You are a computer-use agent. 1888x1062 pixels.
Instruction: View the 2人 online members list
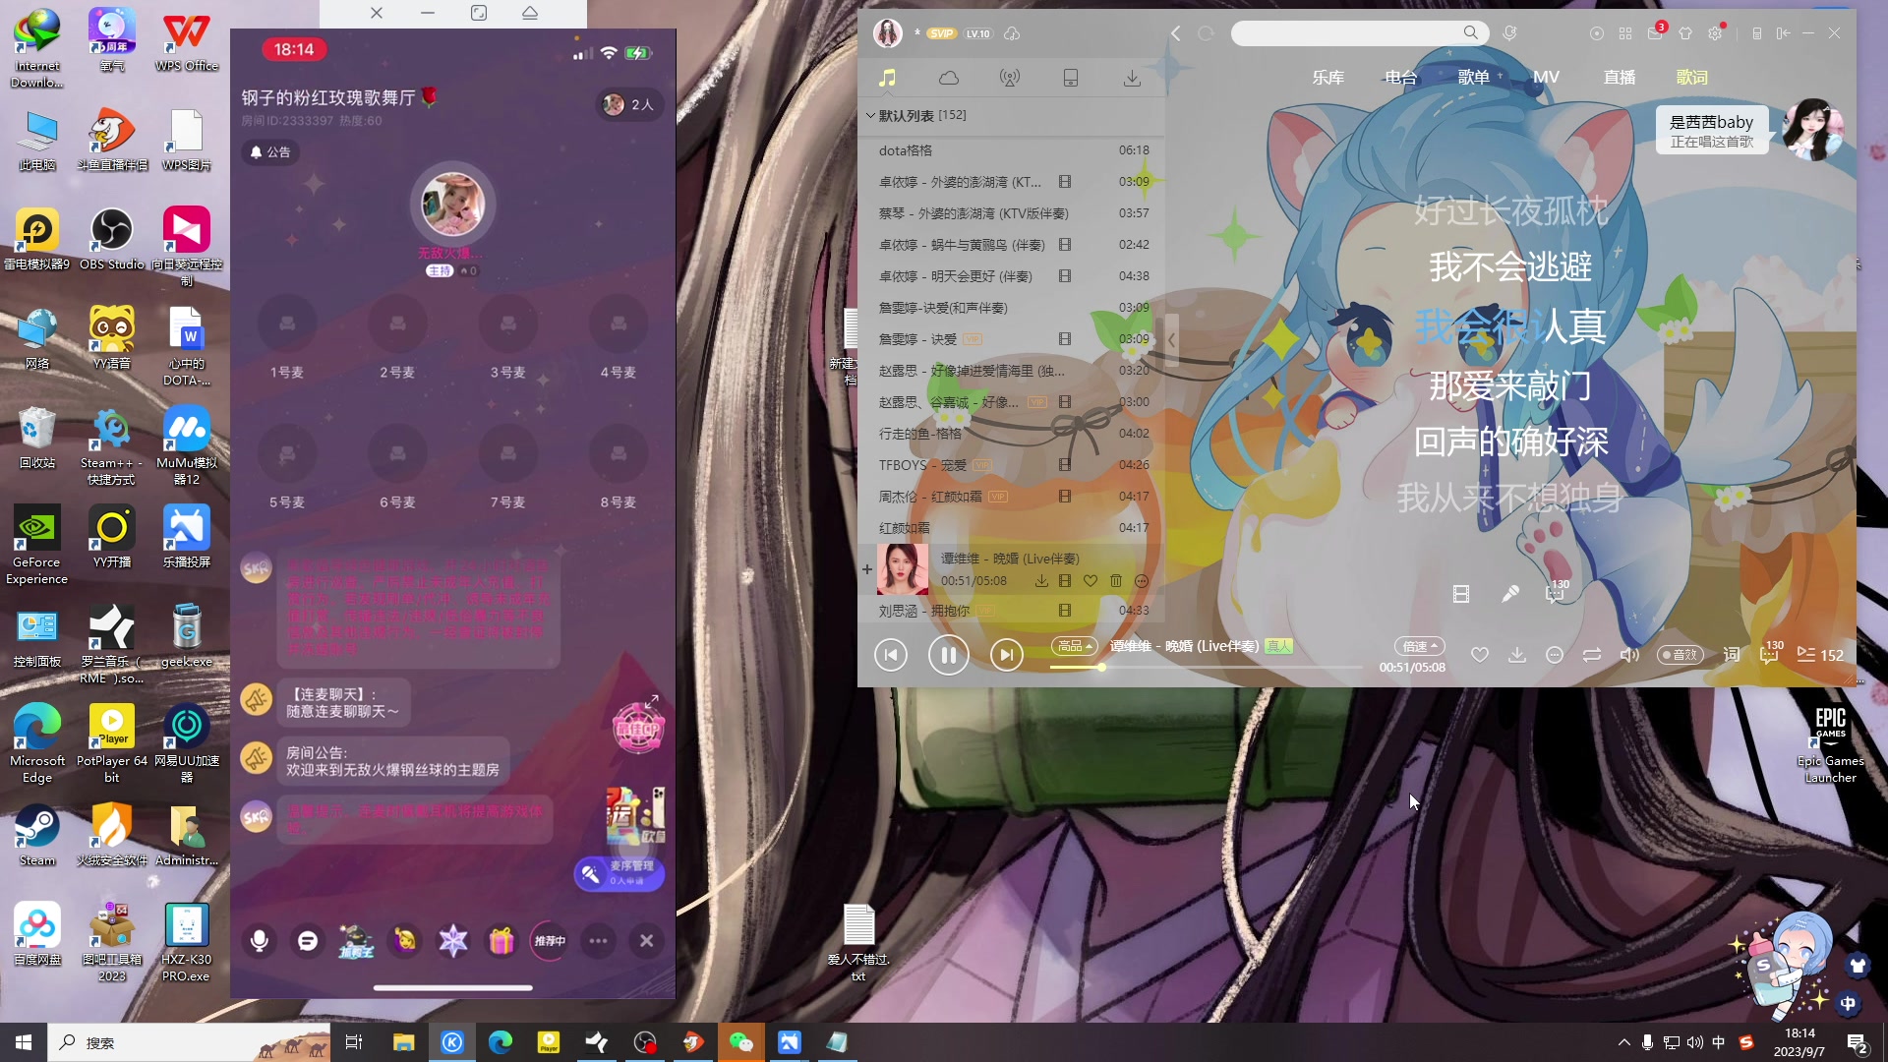click(628, 105)
